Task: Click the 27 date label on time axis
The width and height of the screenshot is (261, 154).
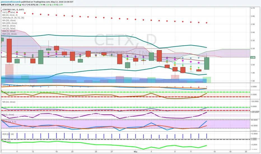Action: tap(112, 152)
